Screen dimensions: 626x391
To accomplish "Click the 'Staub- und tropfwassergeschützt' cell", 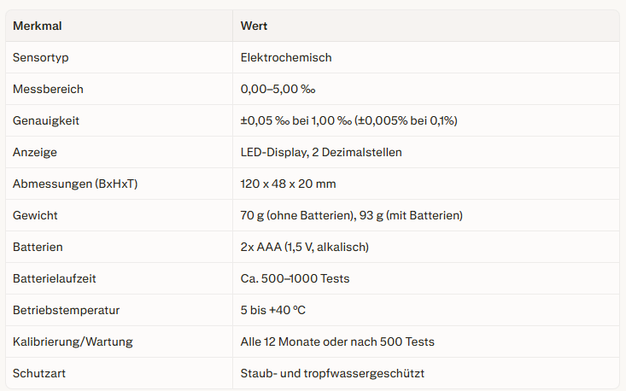I will pos(332,374).
